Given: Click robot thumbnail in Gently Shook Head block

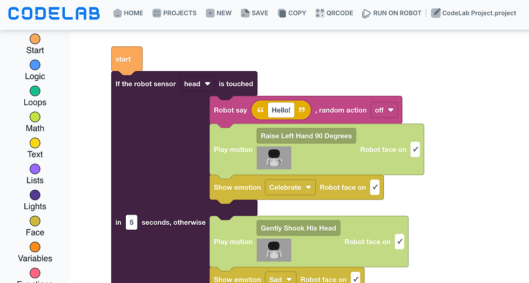Looking at the screenshot, I should [274, 250].
